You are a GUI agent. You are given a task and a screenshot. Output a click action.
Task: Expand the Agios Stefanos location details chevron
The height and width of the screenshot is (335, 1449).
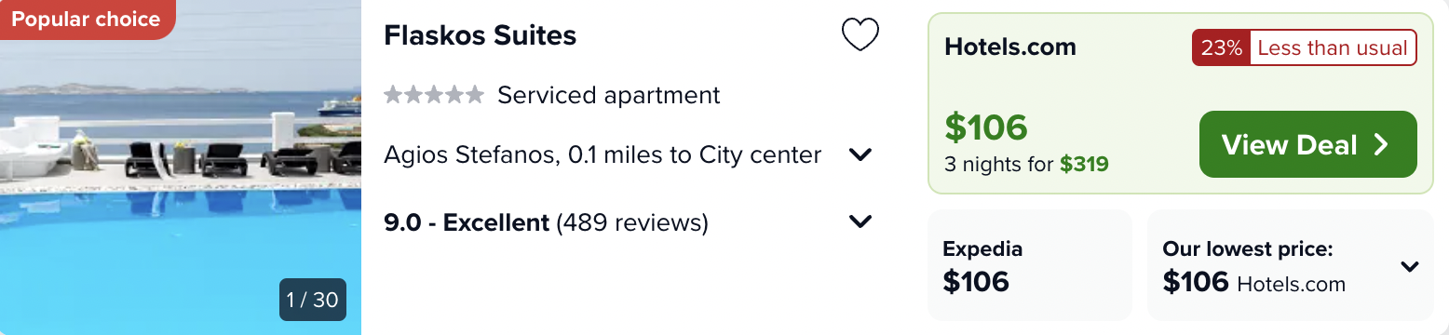coord(860,154)
